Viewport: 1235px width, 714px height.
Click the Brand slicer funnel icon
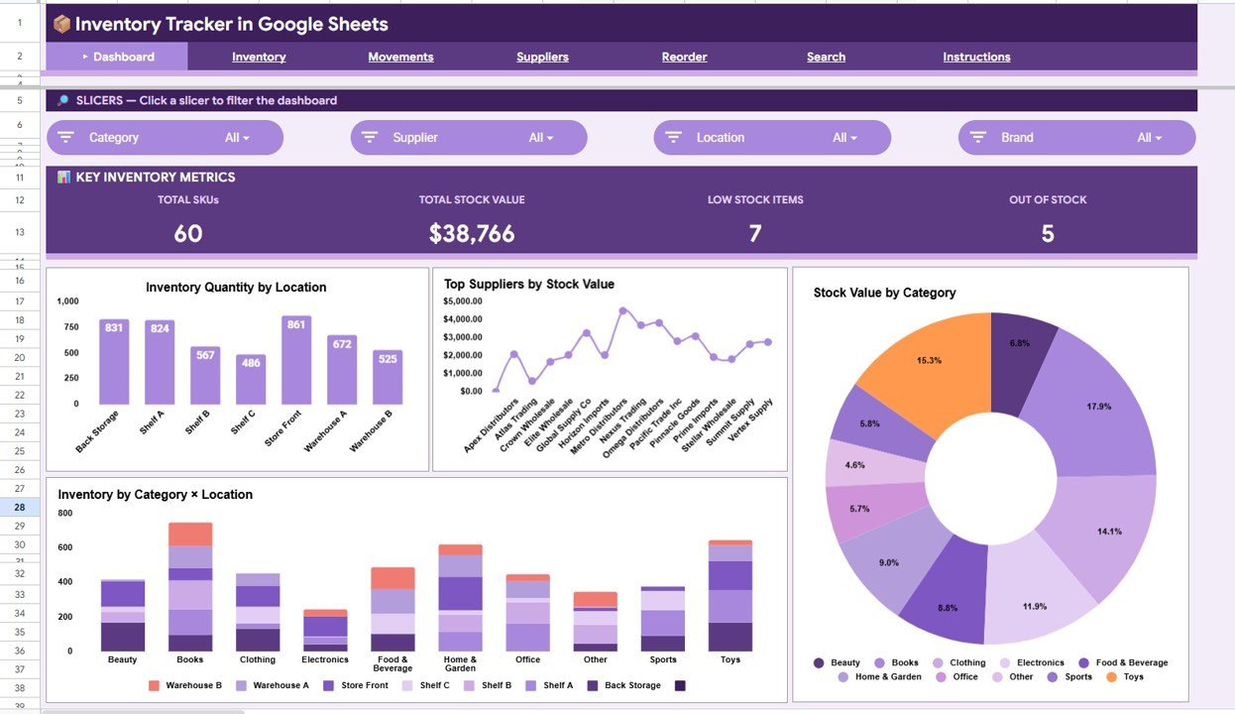tap(977, 137)
